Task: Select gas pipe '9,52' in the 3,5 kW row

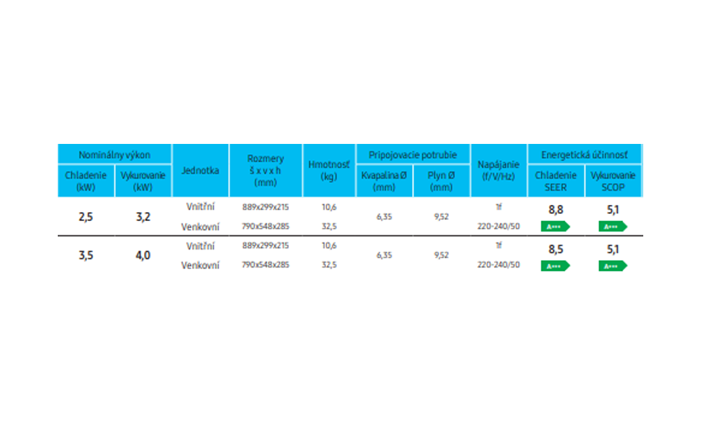Action: pyautogui.click(x=441, y=255)
